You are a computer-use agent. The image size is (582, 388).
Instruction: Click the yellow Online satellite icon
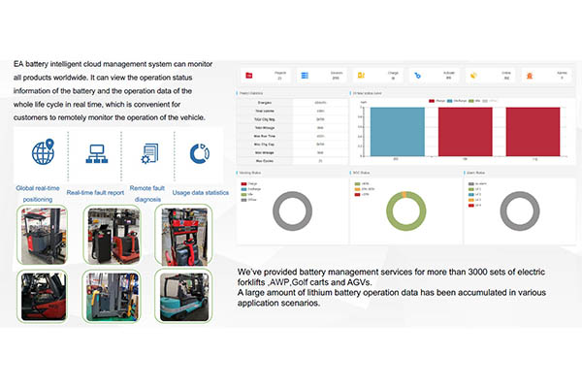473,76
